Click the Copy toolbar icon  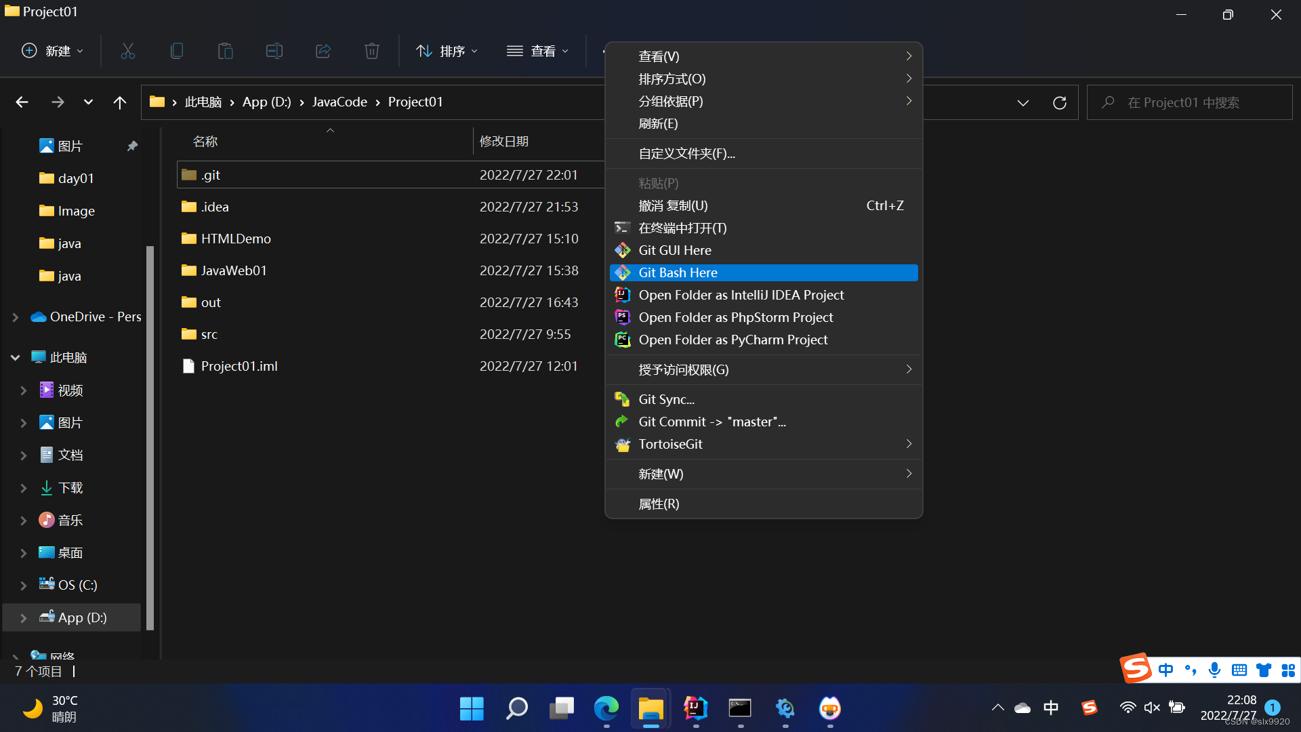176,51
